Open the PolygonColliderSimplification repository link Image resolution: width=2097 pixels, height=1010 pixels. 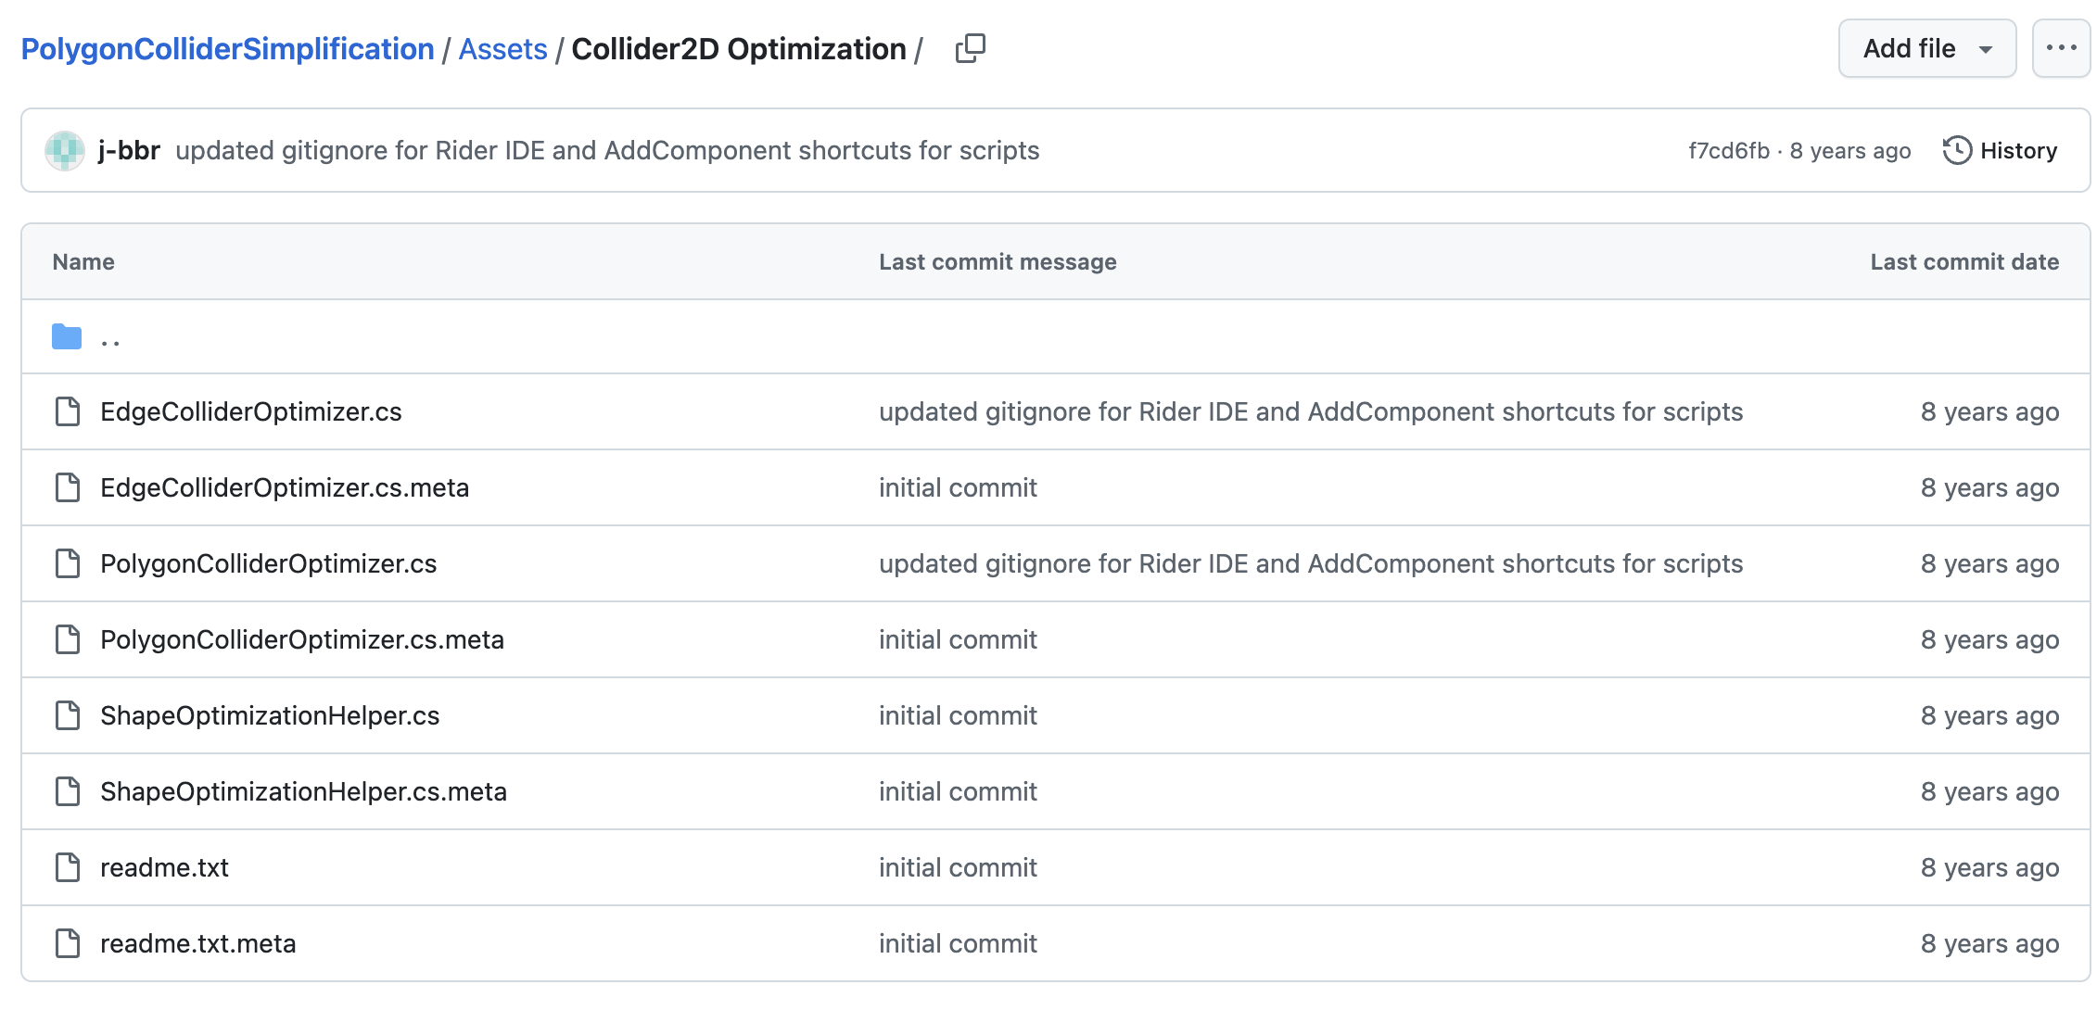tap(227, 49)
